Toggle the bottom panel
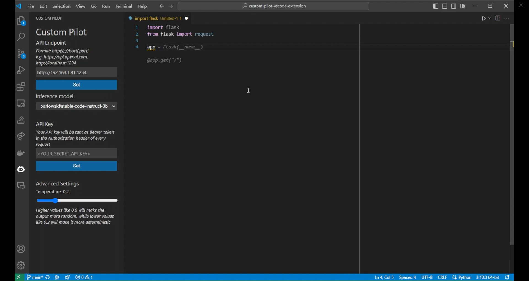 point(445,6)
